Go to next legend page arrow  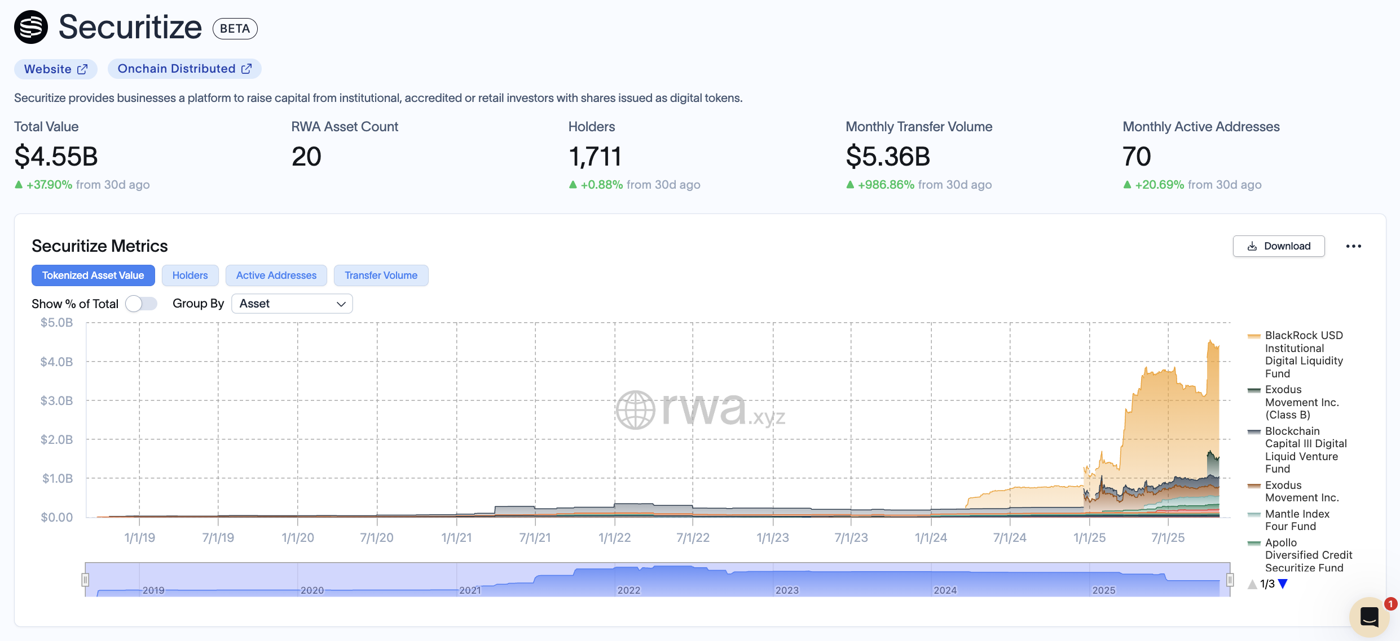pos(1283,584)
